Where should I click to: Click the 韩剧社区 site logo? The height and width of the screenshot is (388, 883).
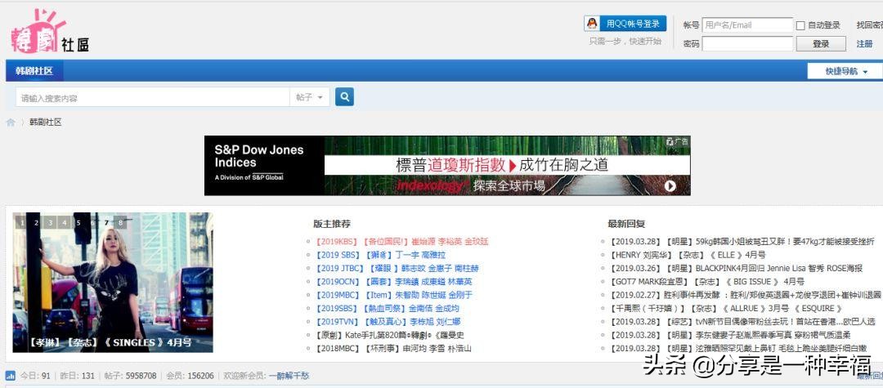click(x=50, y=34)
